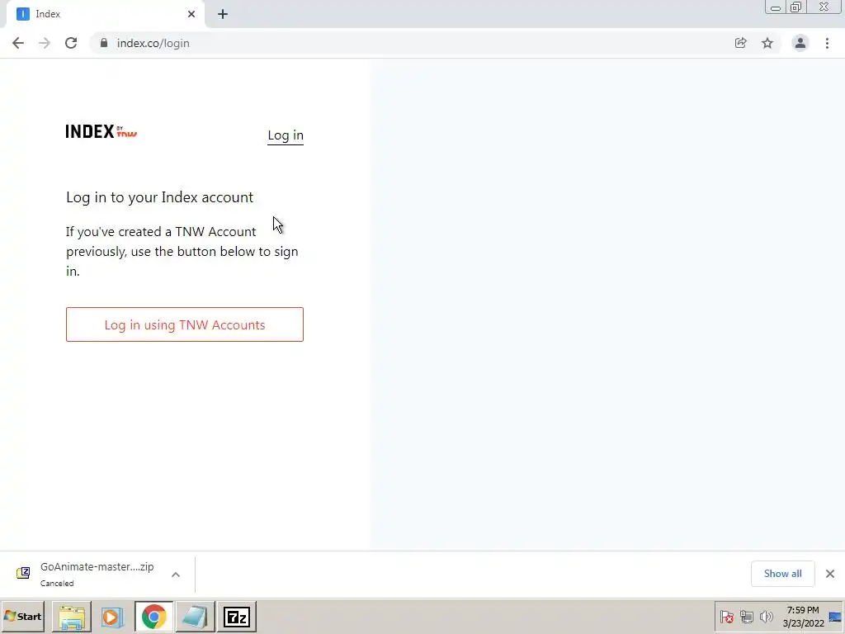Expand download options chevron for GoAnimate zip

(176, 575)
